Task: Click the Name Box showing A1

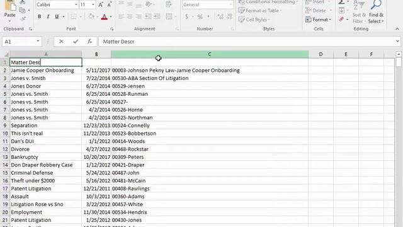Action: [x=18, y=42]
